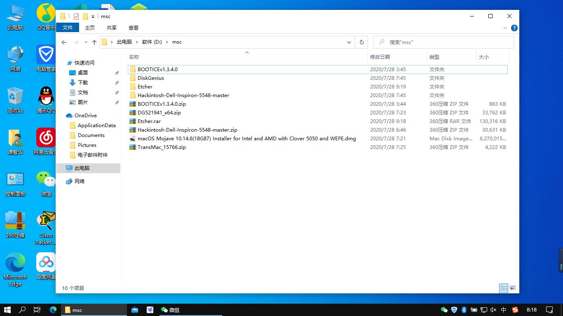Select the 360压缩 desktop icon
The width and height of the screenshot is (563, 316).
click(x=15, y=225)
